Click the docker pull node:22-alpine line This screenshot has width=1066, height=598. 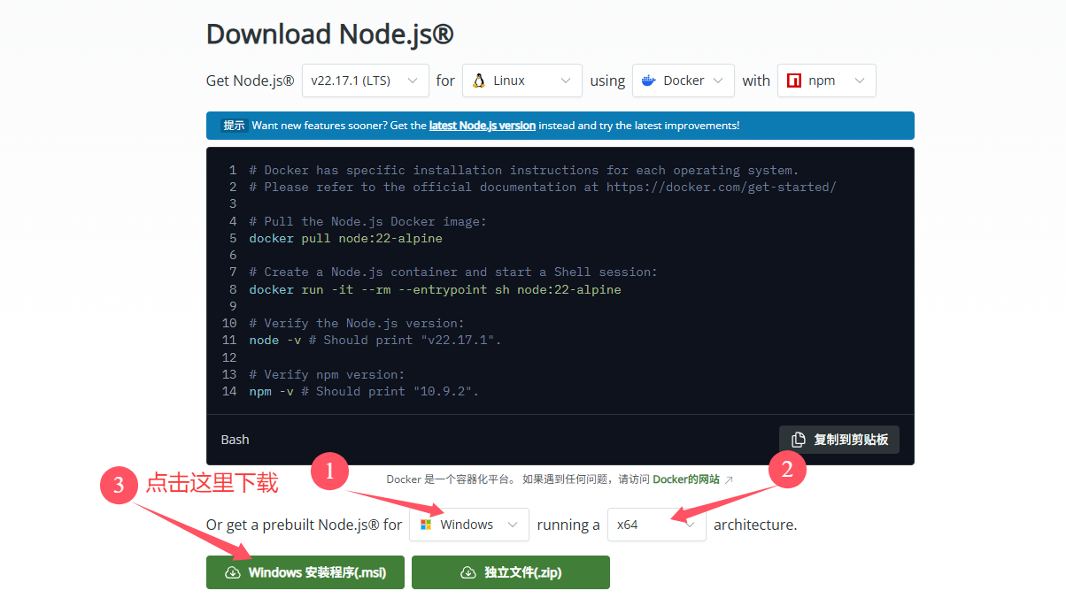tap(346, 238)
